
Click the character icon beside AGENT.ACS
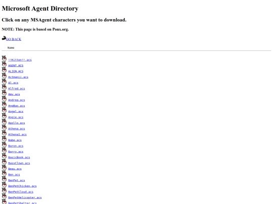[4, 64]
